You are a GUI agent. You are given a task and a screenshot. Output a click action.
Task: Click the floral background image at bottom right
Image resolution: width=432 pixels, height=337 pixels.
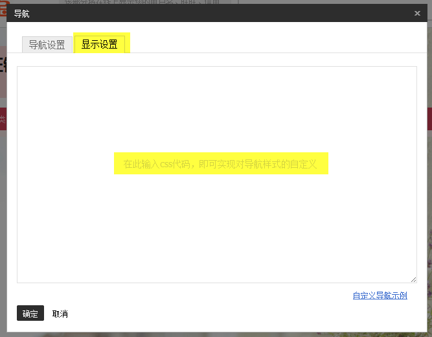click(429, 276)
